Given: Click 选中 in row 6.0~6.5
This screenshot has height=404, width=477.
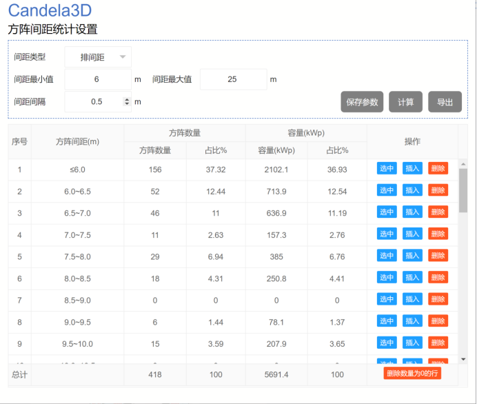Looking at the screenshot, I should pyautogui.click(x=387, y=190).
